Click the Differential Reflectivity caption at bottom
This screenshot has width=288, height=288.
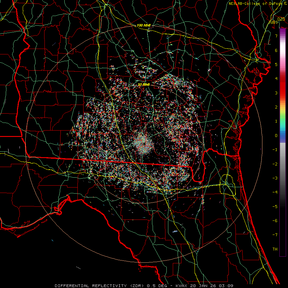click(x=144, y=286)
